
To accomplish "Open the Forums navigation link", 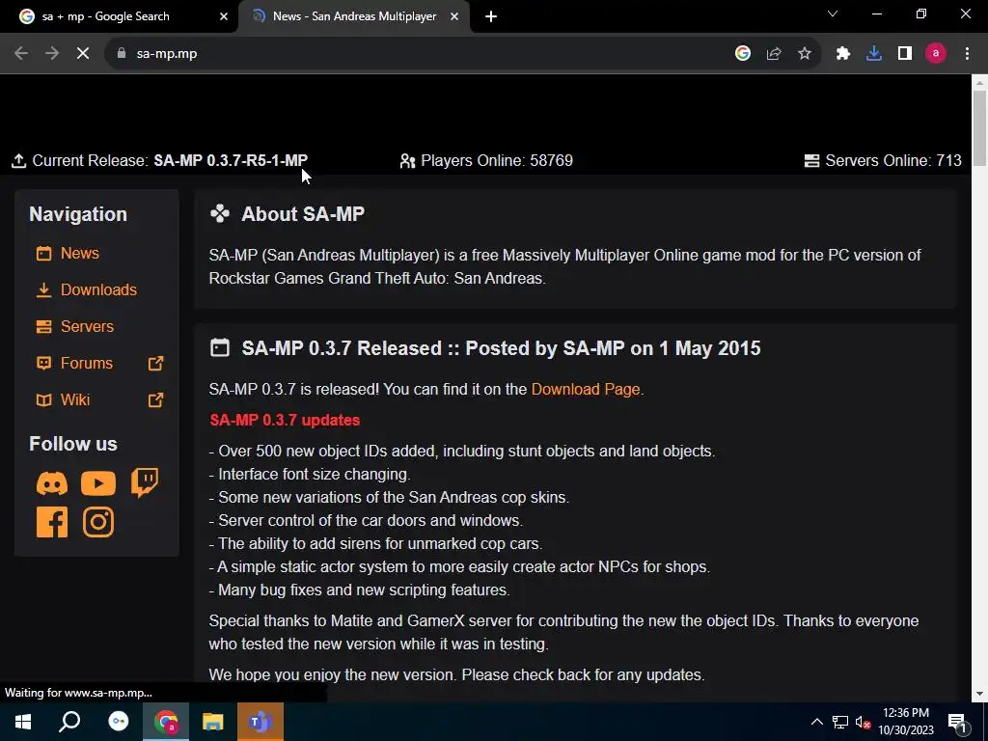I will click(86, 364).
